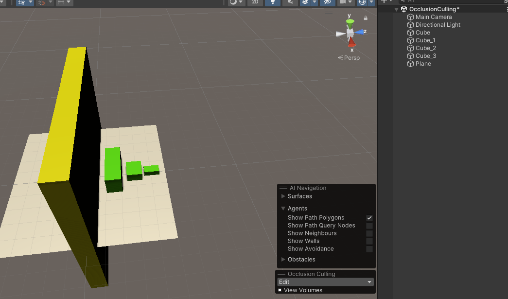Collapse the OcclusionCulling scene in the Hierarchy
The height and width of the screenshot is (299, 508).
tap(396, 9)
